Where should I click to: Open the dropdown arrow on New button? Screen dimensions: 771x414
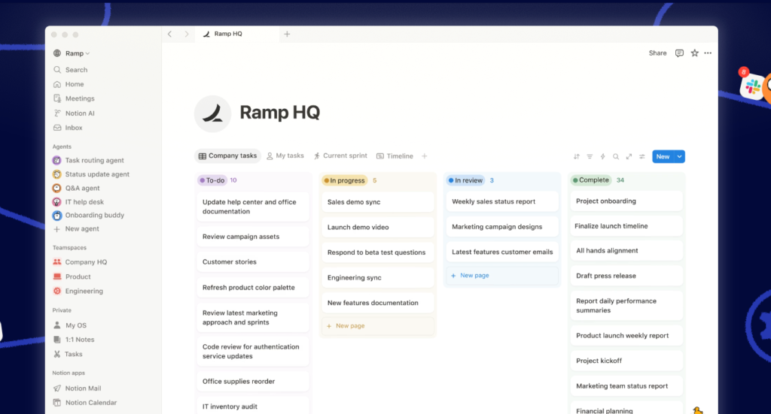680,156
